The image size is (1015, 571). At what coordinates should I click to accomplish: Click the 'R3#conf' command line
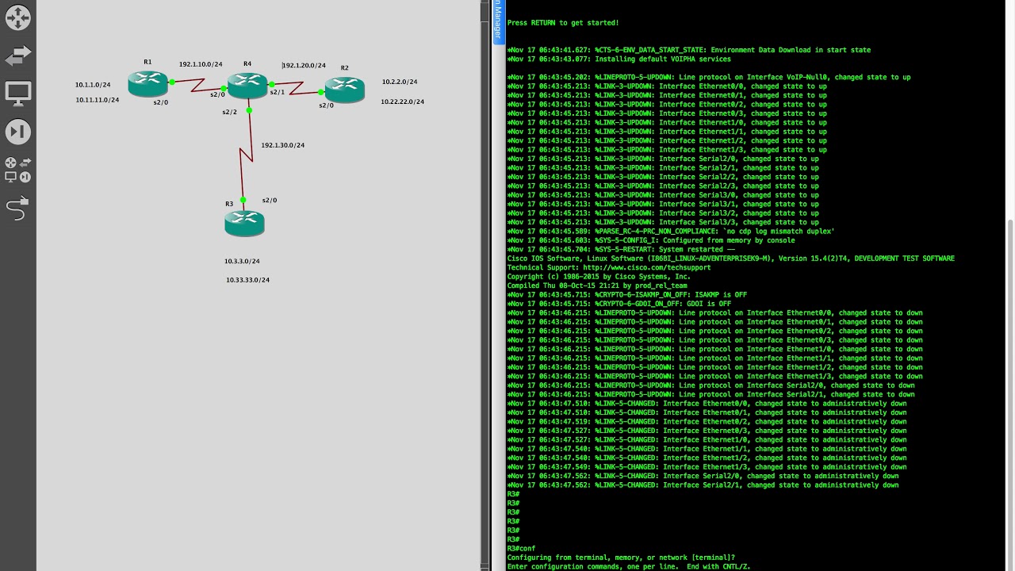[x=521, y=549]
